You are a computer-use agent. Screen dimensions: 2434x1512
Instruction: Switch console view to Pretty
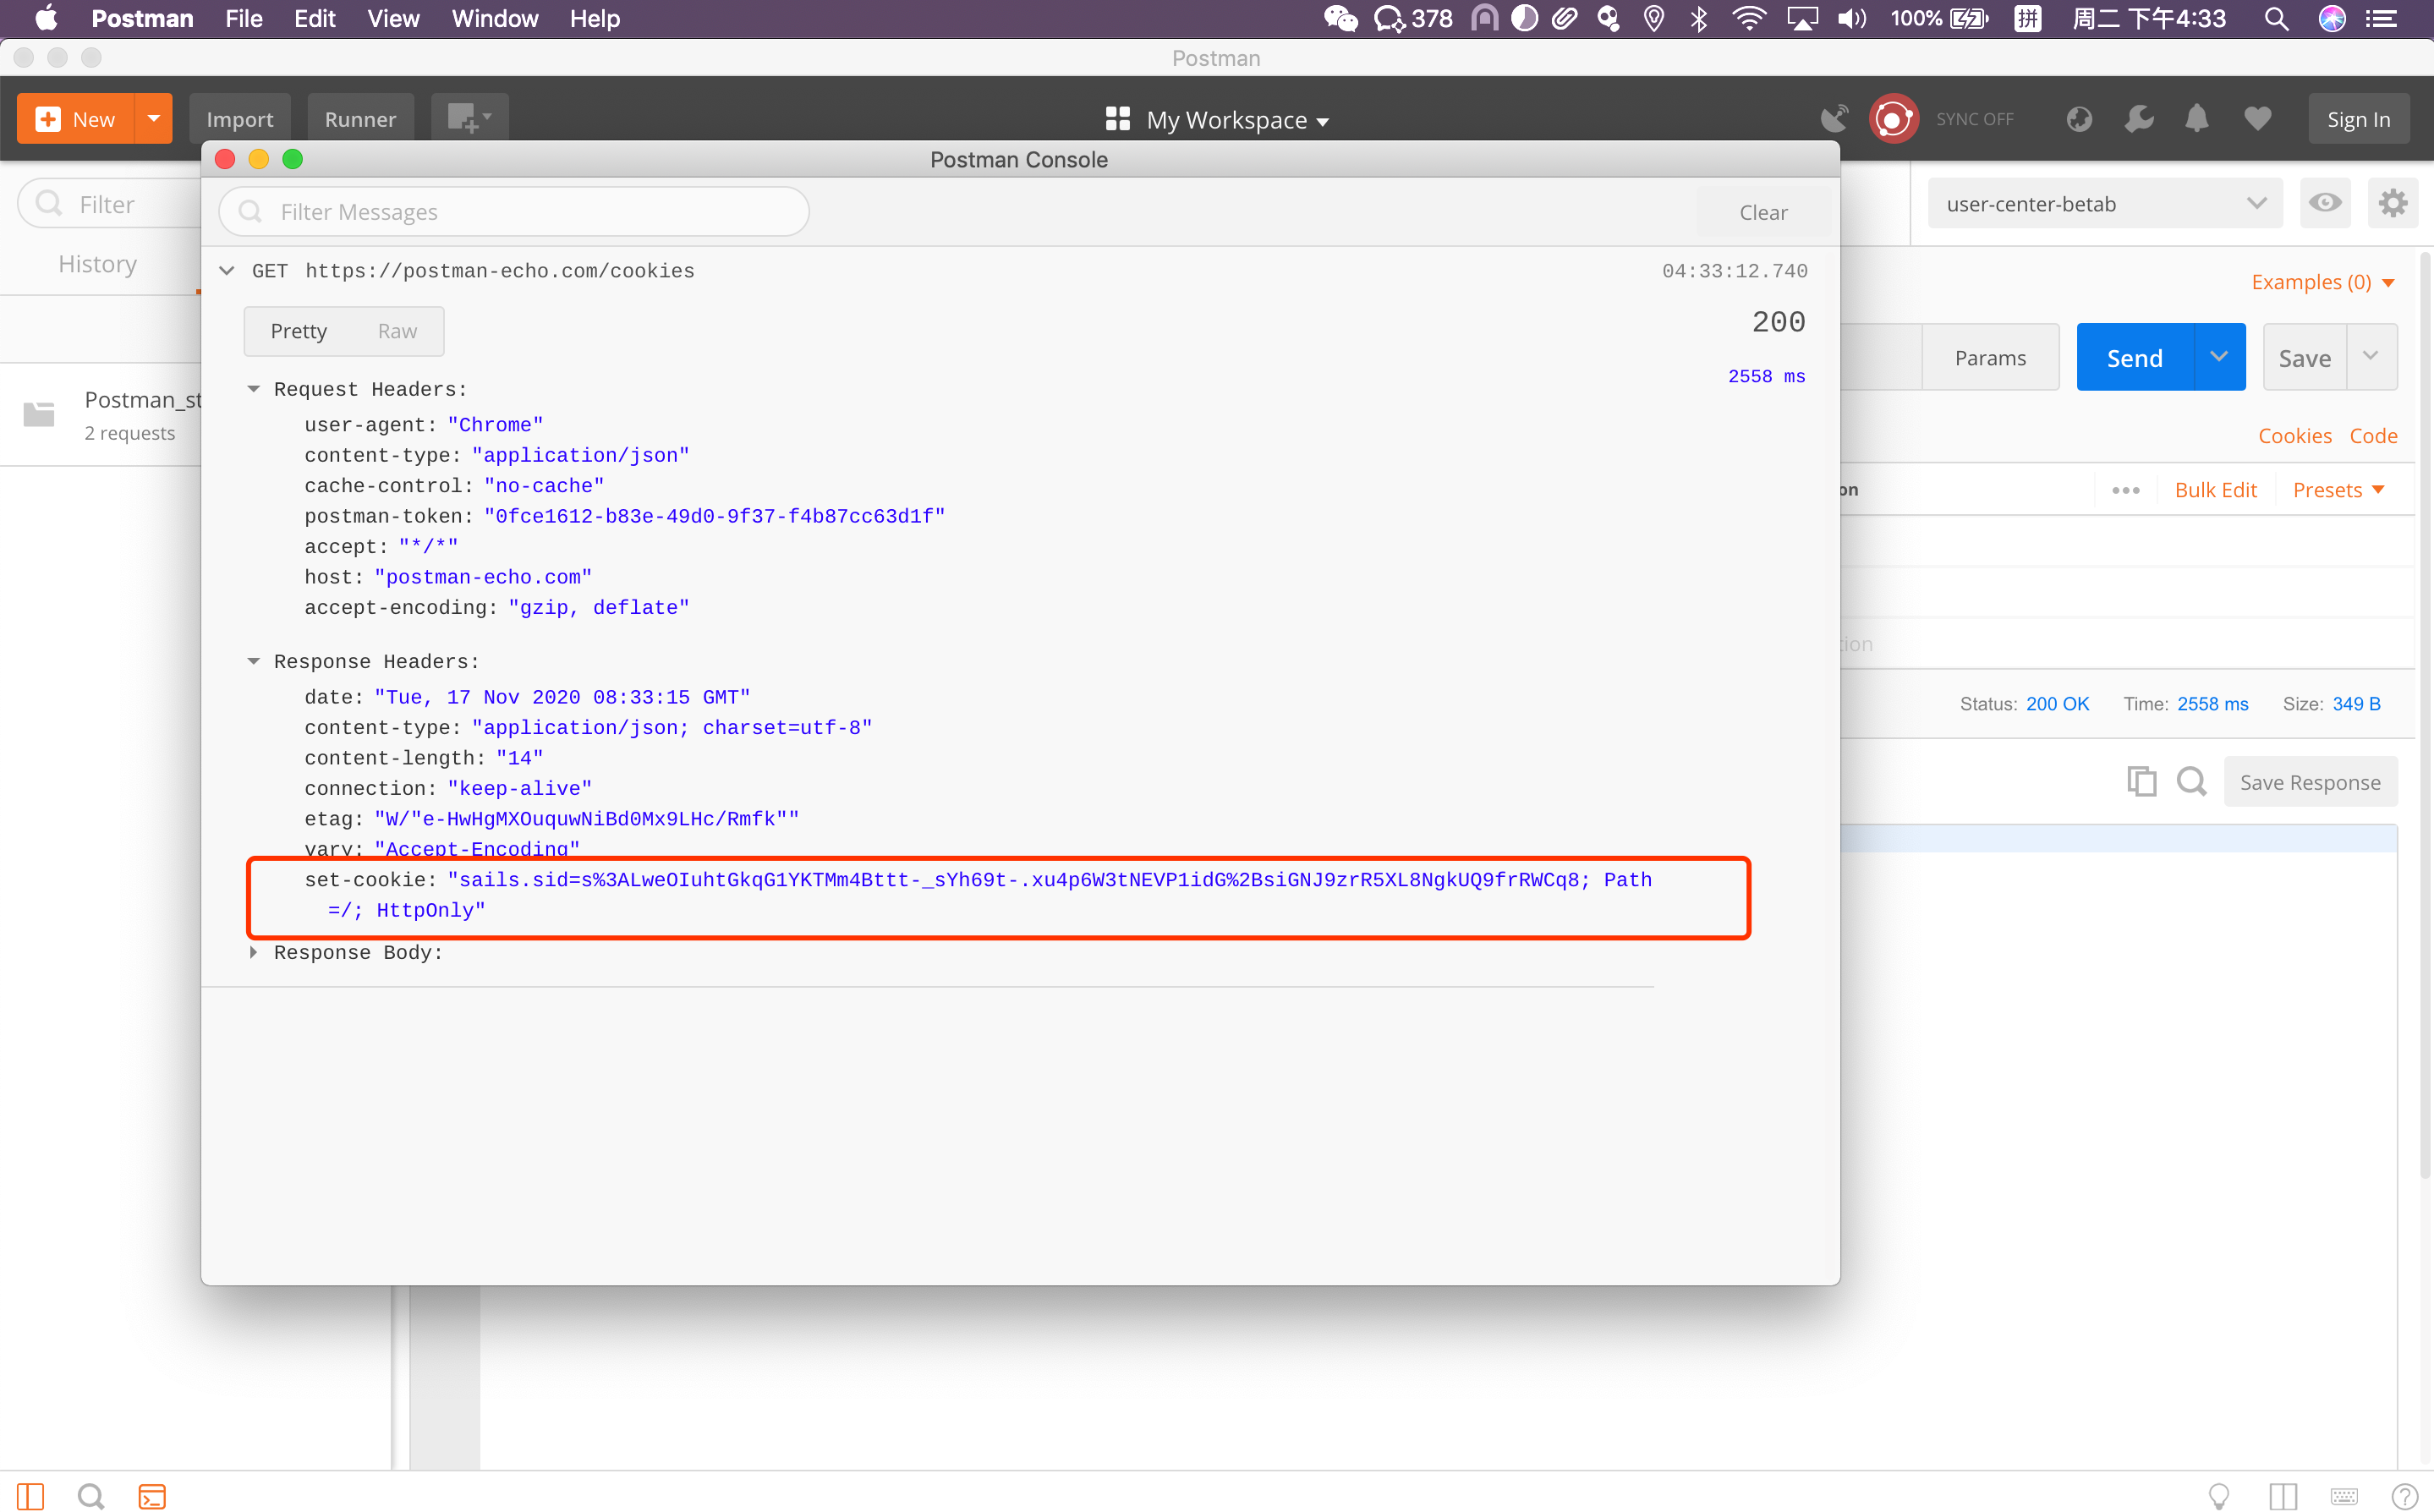pos(298,331)
